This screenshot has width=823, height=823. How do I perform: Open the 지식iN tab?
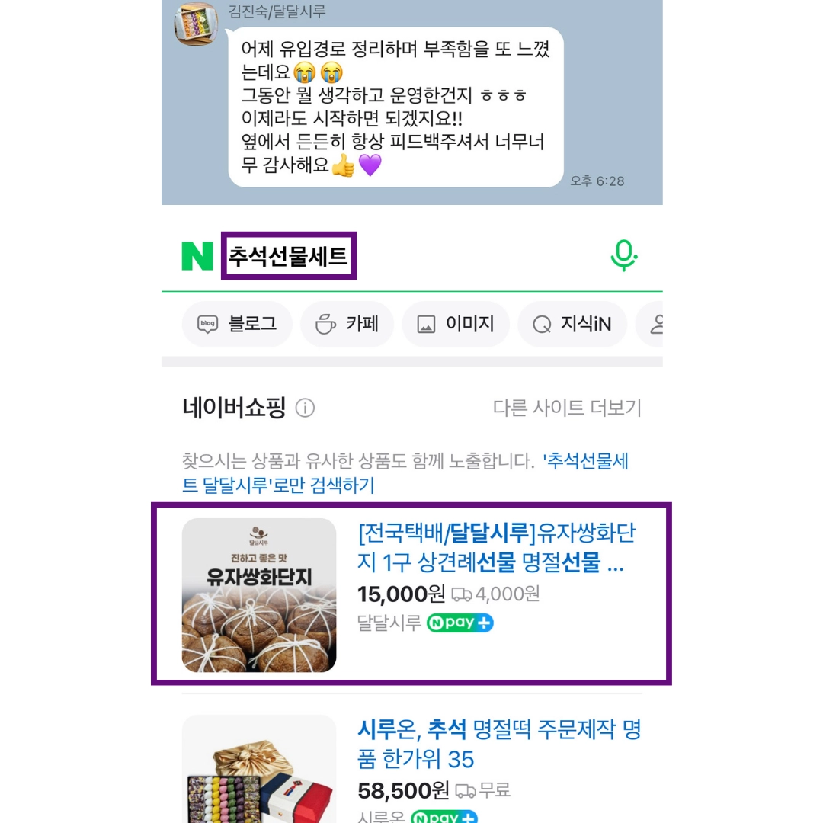(572, 324)
